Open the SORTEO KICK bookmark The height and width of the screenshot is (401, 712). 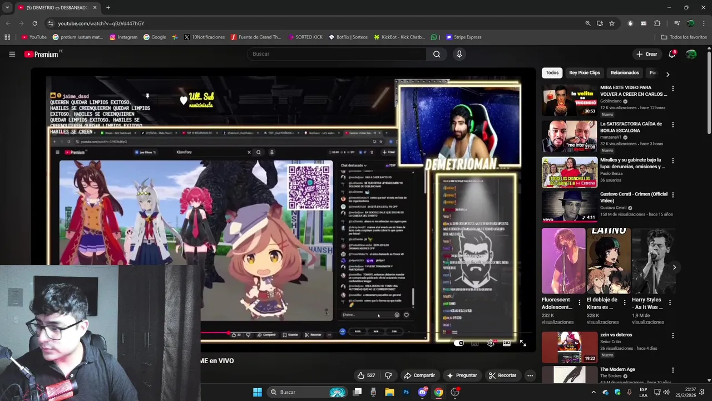pyautogui.click(x=305, y=37)
